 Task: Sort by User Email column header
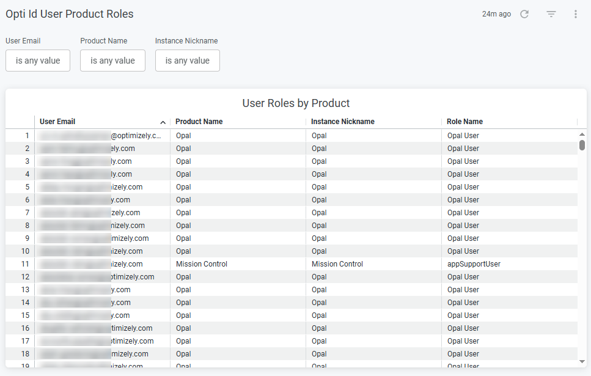coord(57,122)
